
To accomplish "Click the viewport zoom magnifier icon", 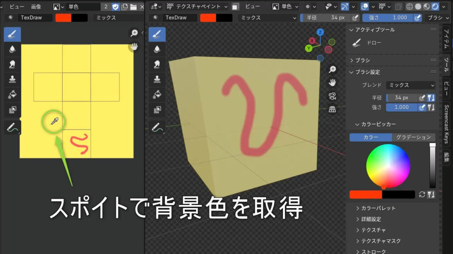I will [x=332, y=69].
